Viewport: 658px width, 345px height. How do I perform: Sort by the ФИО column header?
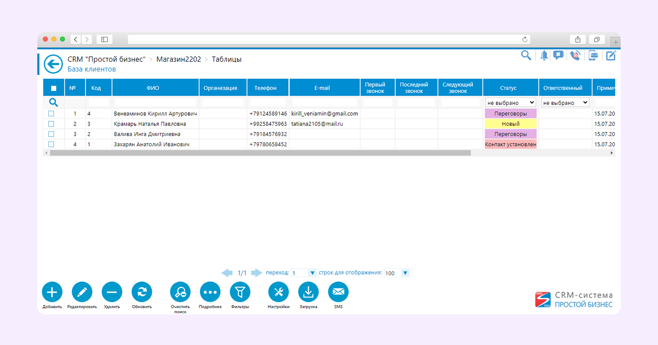coord(153,88)
